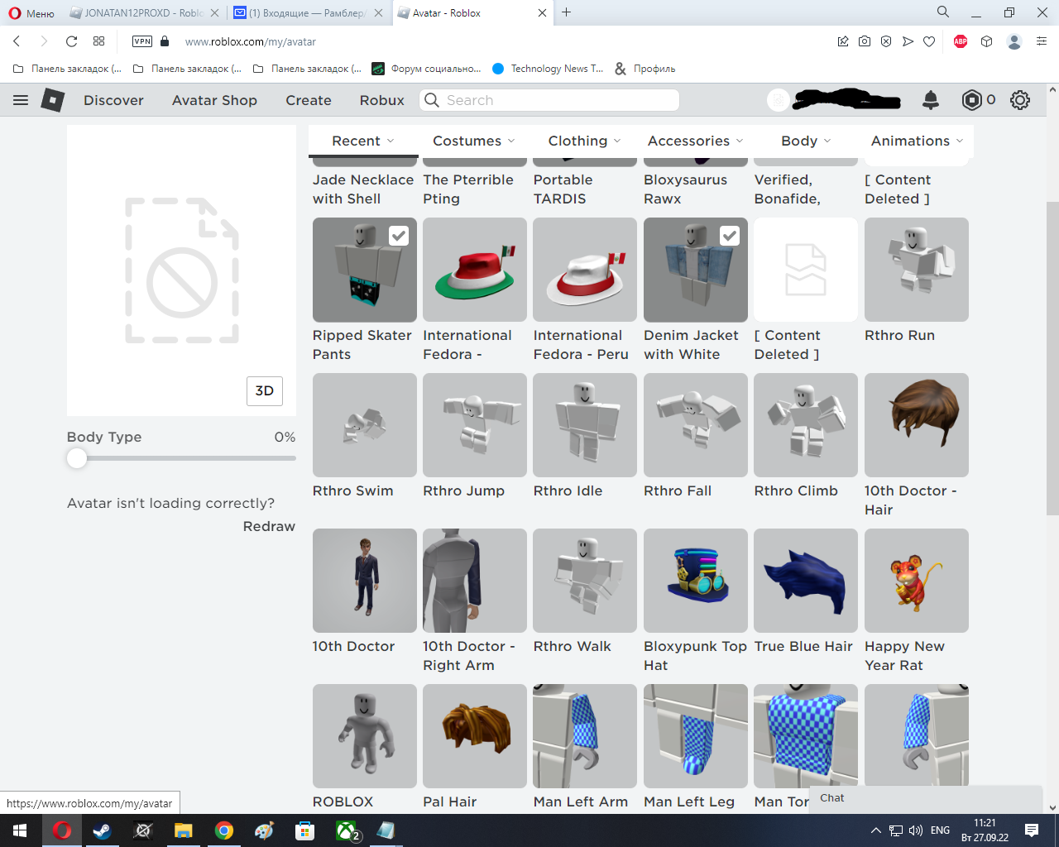
Task: Switch avatar preview to 3D
Action: click(x=265, y=391)
